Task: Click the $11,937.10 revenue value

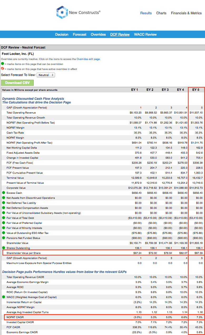Action: pos(196,113)
